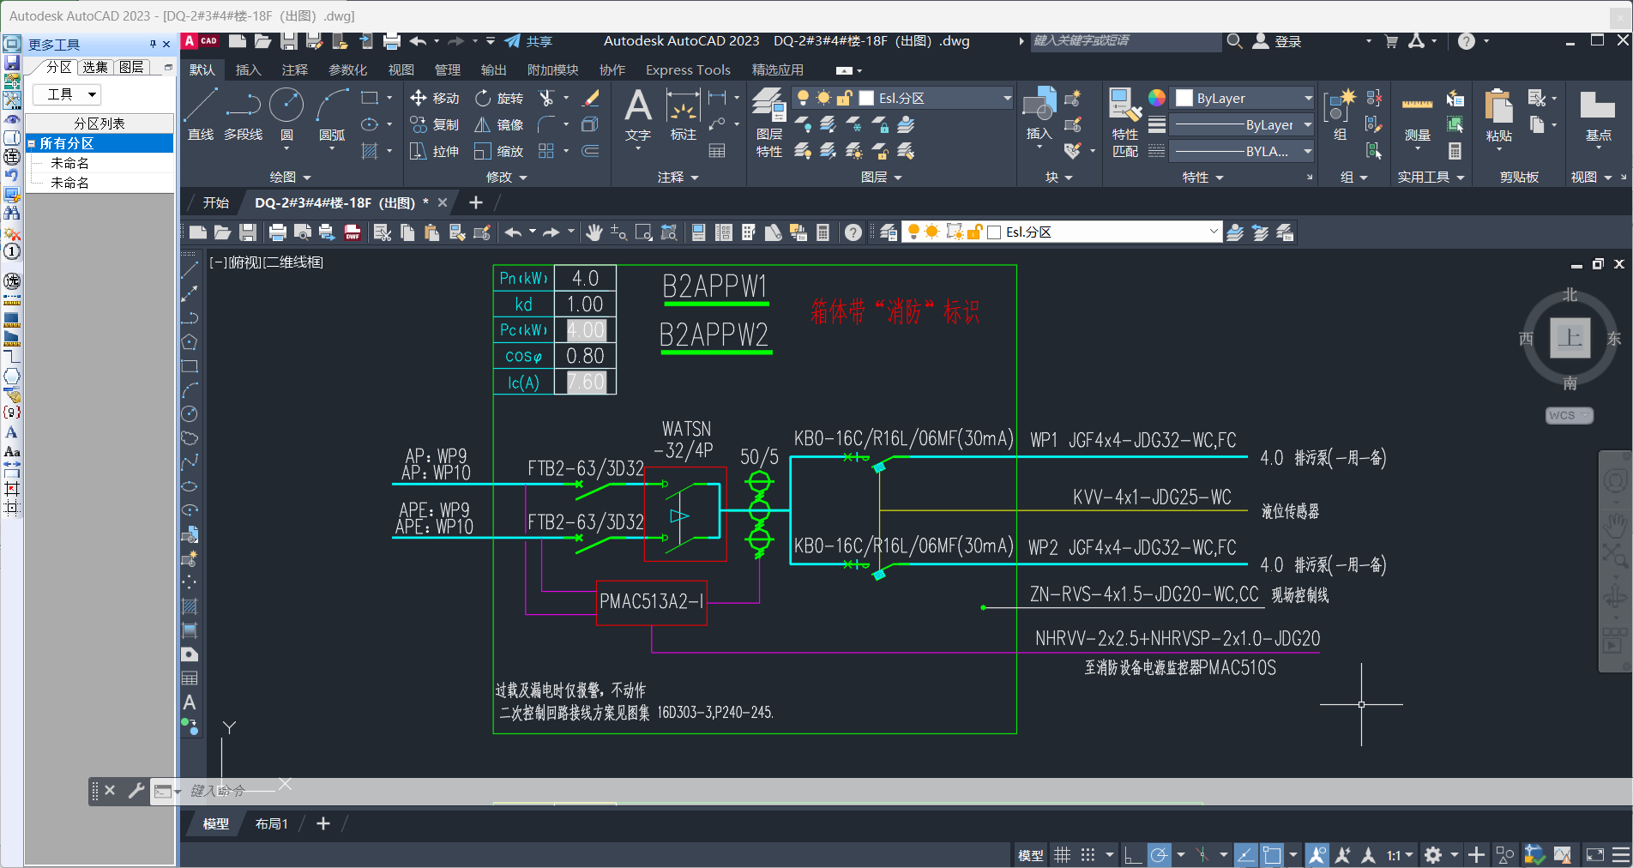Image resolution: width=1633 pixels, height=868 pixels.
Task: Switch to the 布局1 layout tab
Action: tap(272, 824)
